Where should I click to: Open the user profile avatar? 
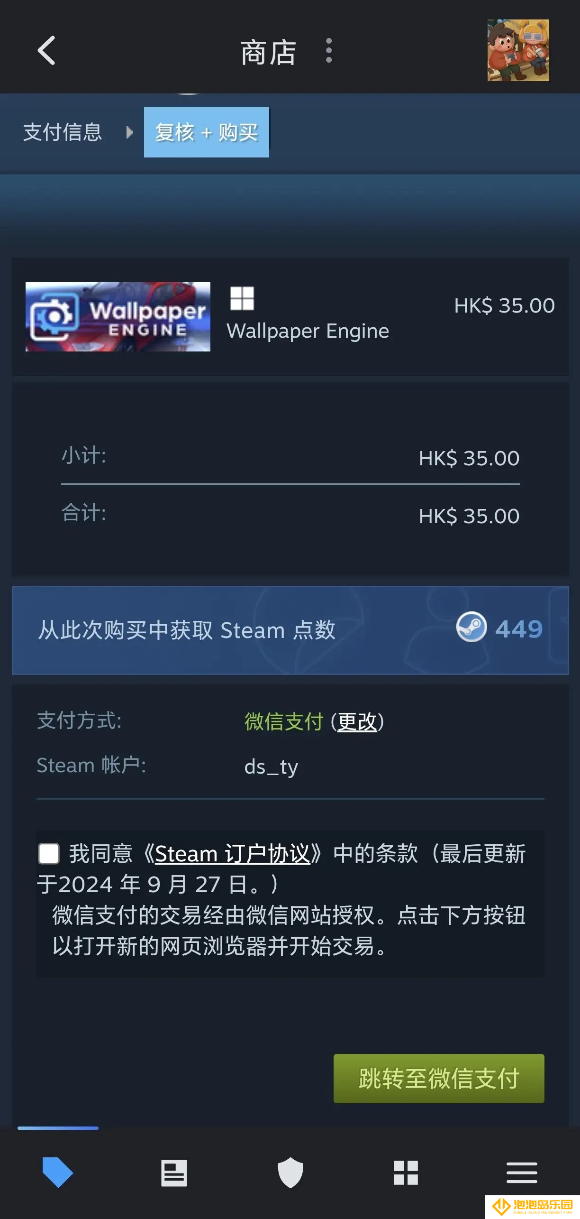point(518,50)
